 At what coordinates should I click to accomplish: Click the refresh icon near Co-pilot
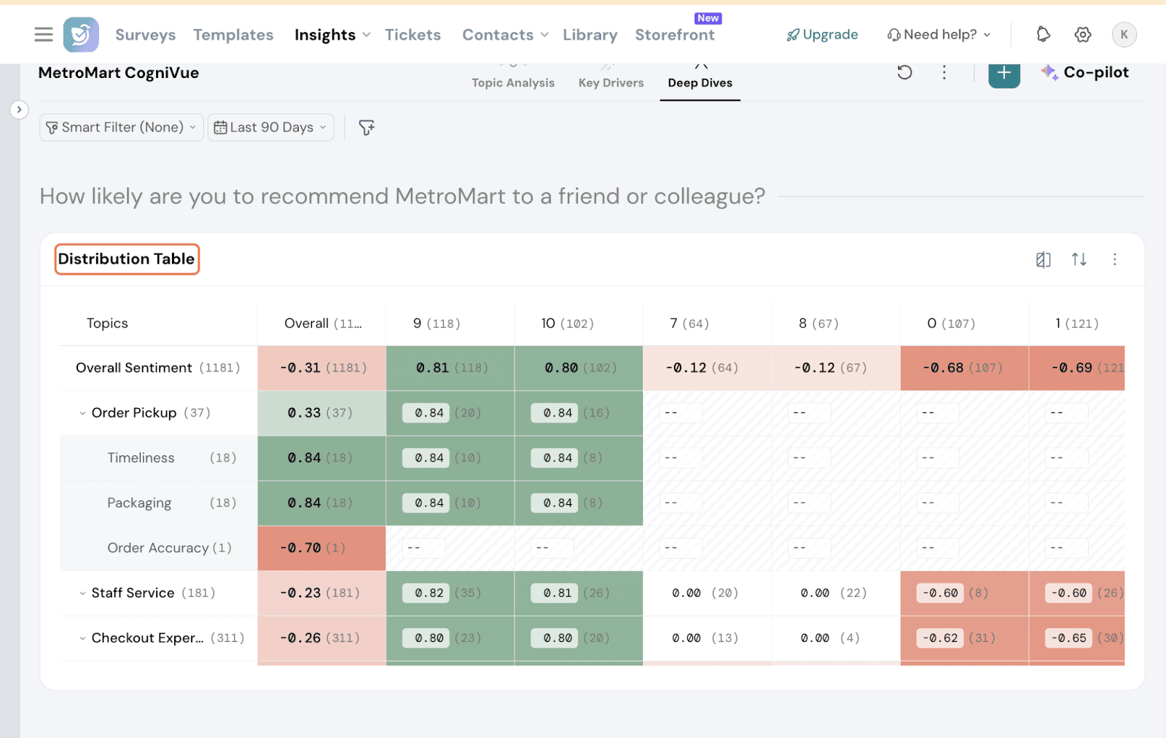(x=904, y=72)
